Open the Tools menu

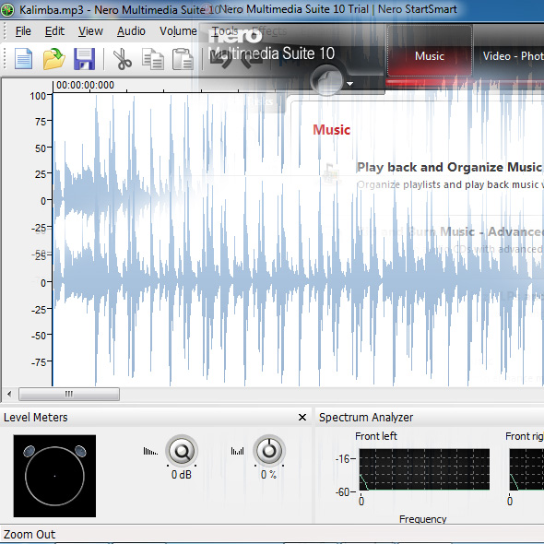[x=225, y=31]
